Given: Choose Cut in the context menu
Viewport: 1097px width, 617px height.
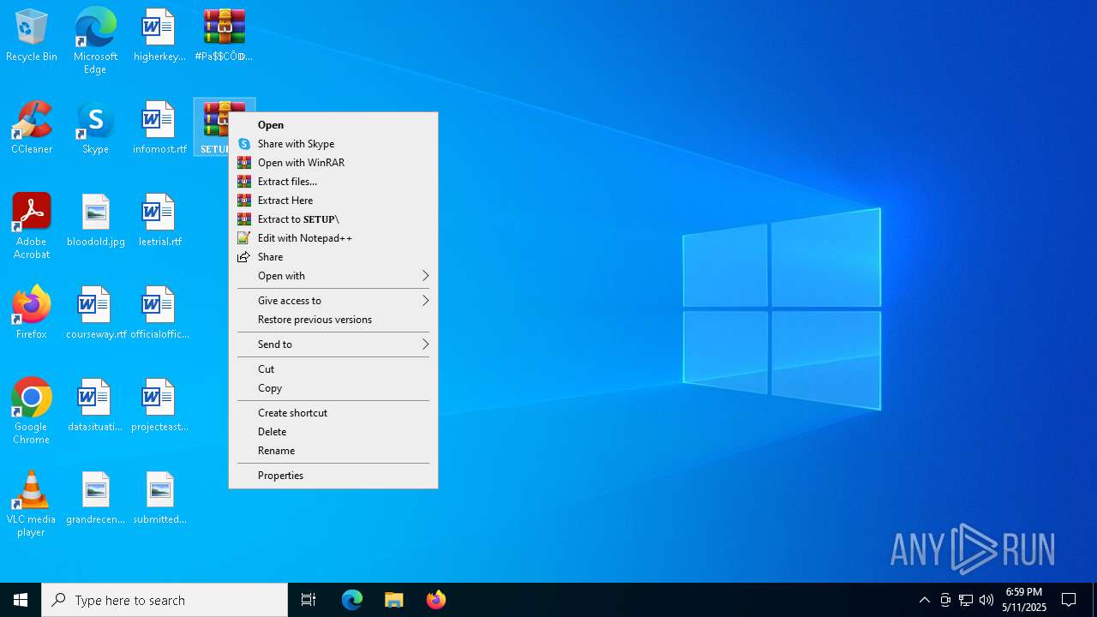Looking at the screenshot, I should point(333,369).
